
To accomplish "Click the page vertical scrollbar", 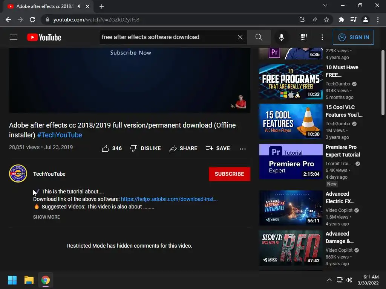I will (x=383, y=82).
